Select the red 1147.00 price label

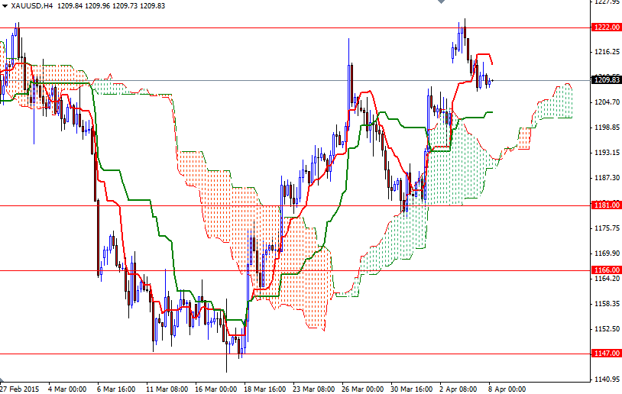(x=605, y=354)
